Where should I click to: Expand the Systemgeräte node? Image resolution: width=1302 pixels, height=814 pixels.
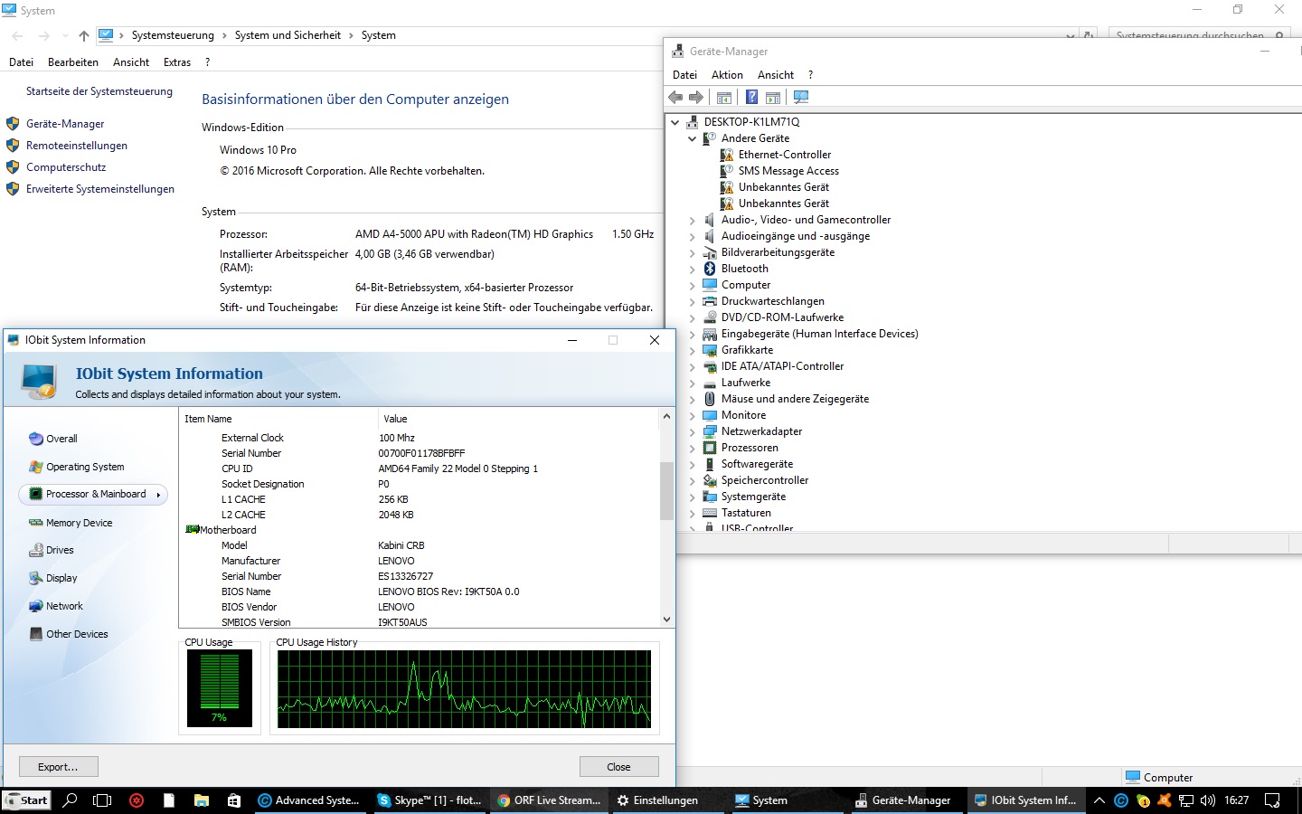pos(693,497)
